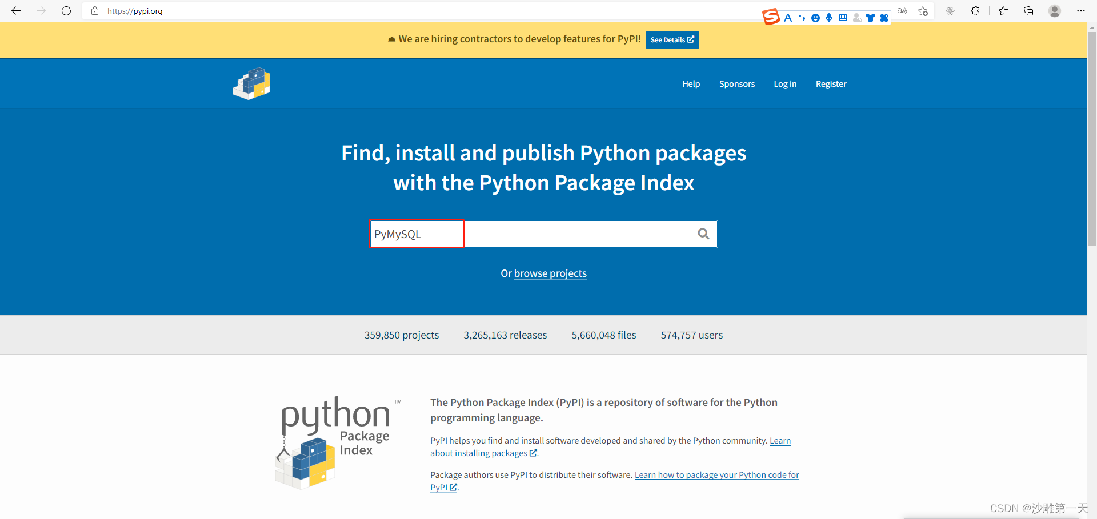The image size is (1097, 519).
Task: Click the browser forward arrow
Action: [41, 11]
